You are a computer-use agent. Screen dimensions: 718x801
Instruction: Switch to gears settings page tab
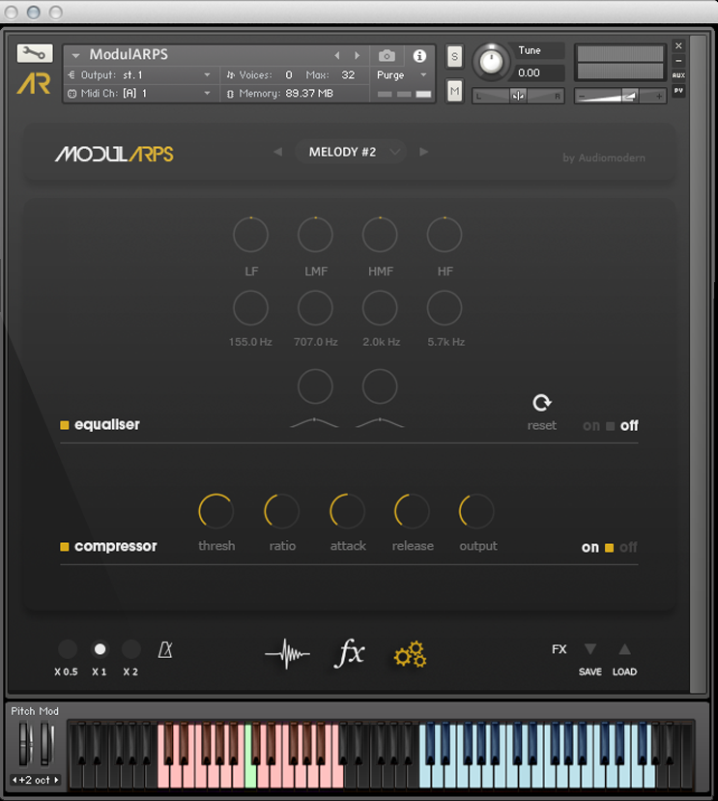pos(410,654)
